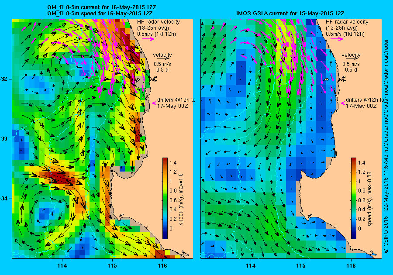Click the black velocity arrow in IMOS GSLA legend
The image size is (393, 275).
pos(353,58)
